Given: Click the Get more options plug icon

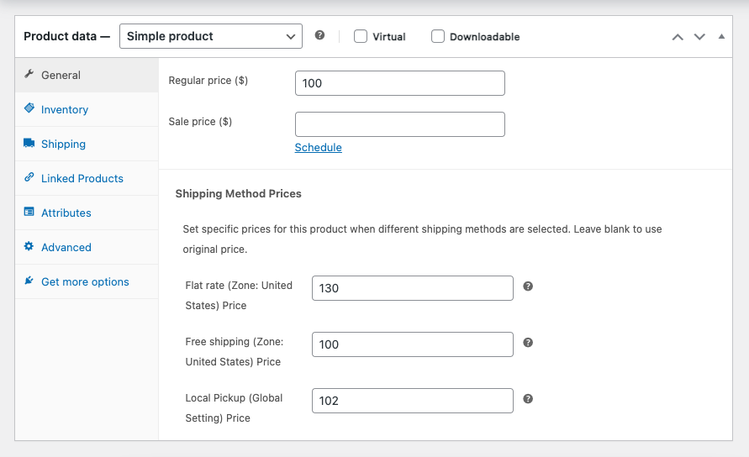Looking at the screenshot, I should point(29,281).
